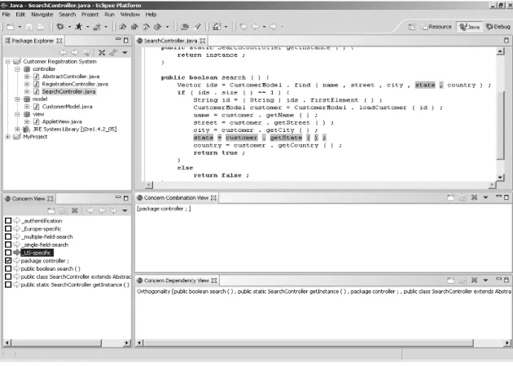513x366 pixels.
Task: Click Collapse All in Package Explorer
Action: (102, 52)
